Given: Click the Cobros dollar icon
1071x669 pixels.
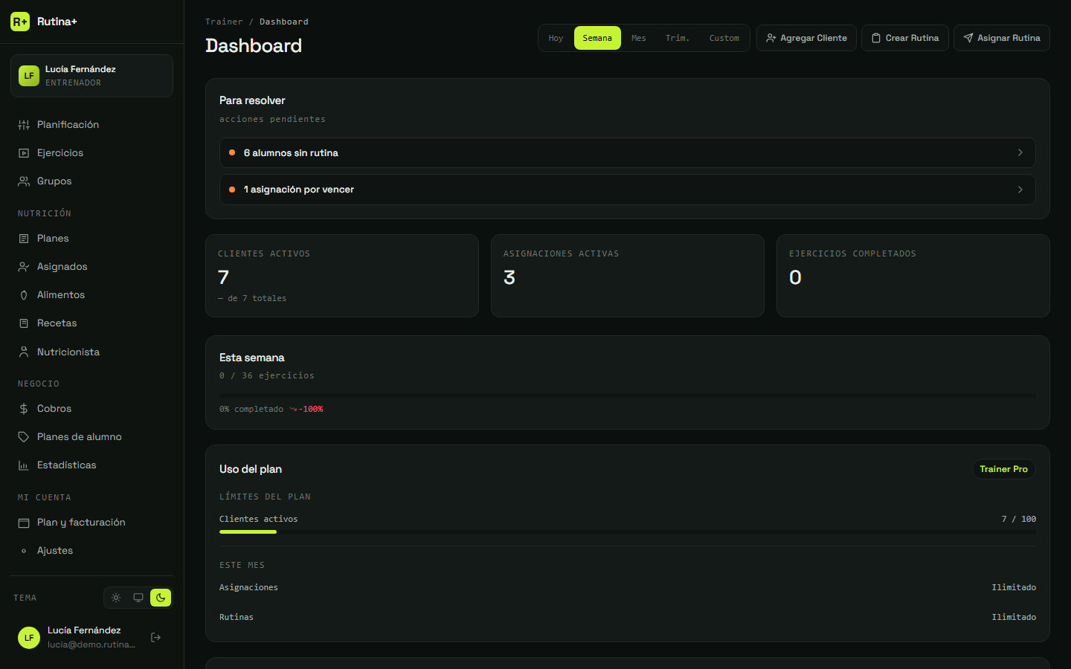Looking at the screenshot, I should [x=24, y=409].
